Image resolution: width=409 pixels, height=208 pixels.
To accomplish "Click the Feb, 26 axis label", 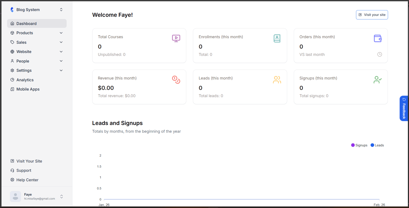I will tap(379, 205).
